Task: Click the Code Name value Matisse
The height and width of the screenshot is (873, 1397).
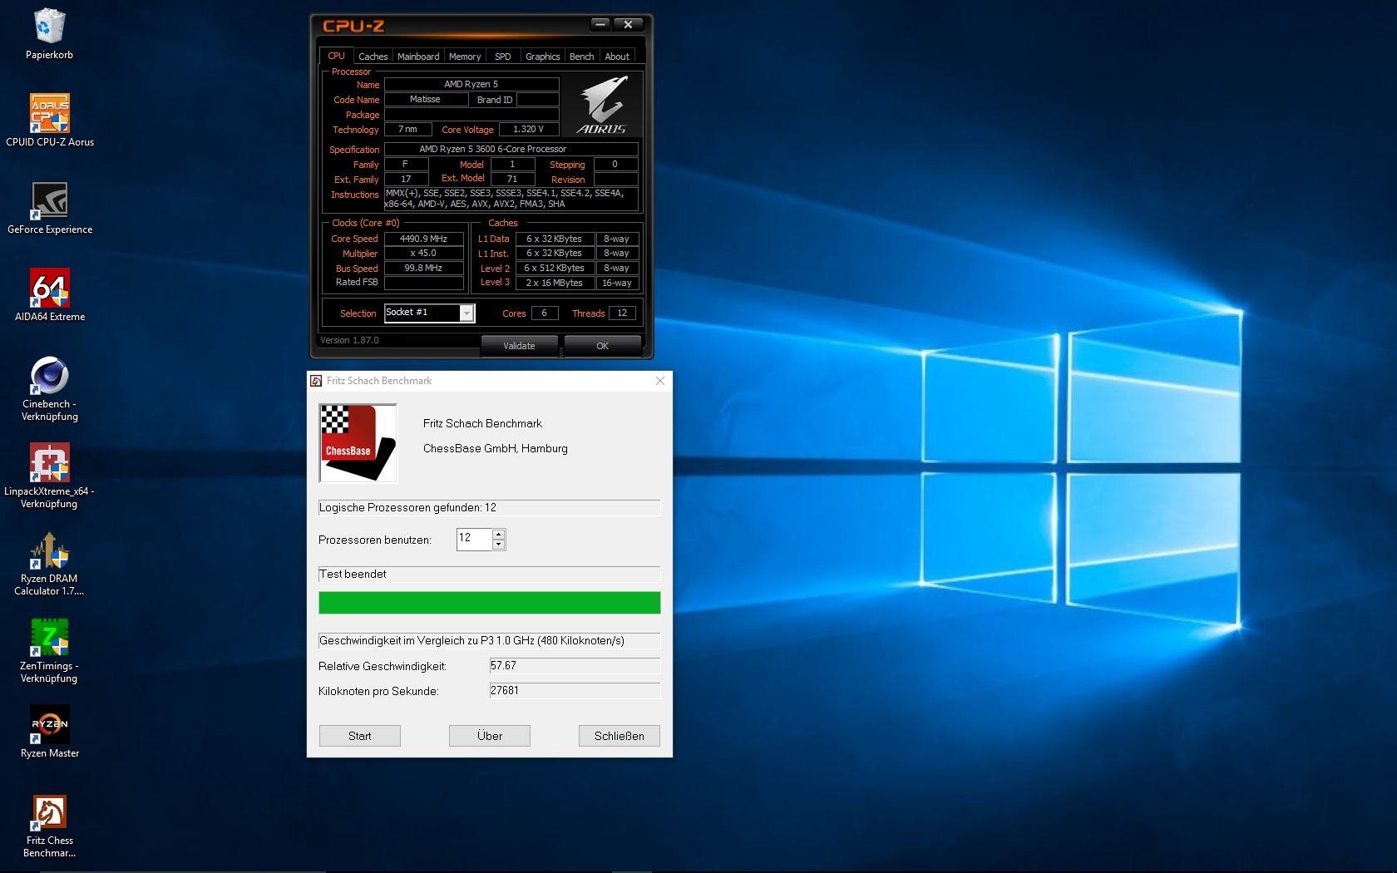Action: [x=425, y=99]
